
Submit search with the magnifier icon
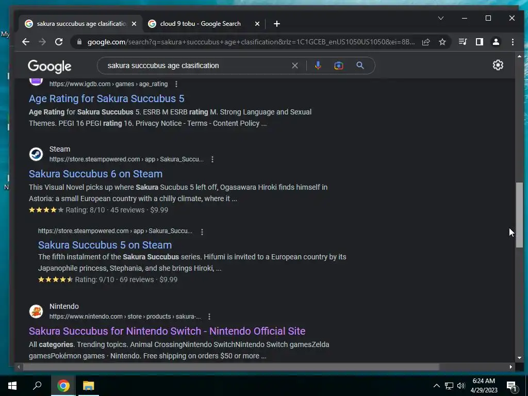point(360,65)
